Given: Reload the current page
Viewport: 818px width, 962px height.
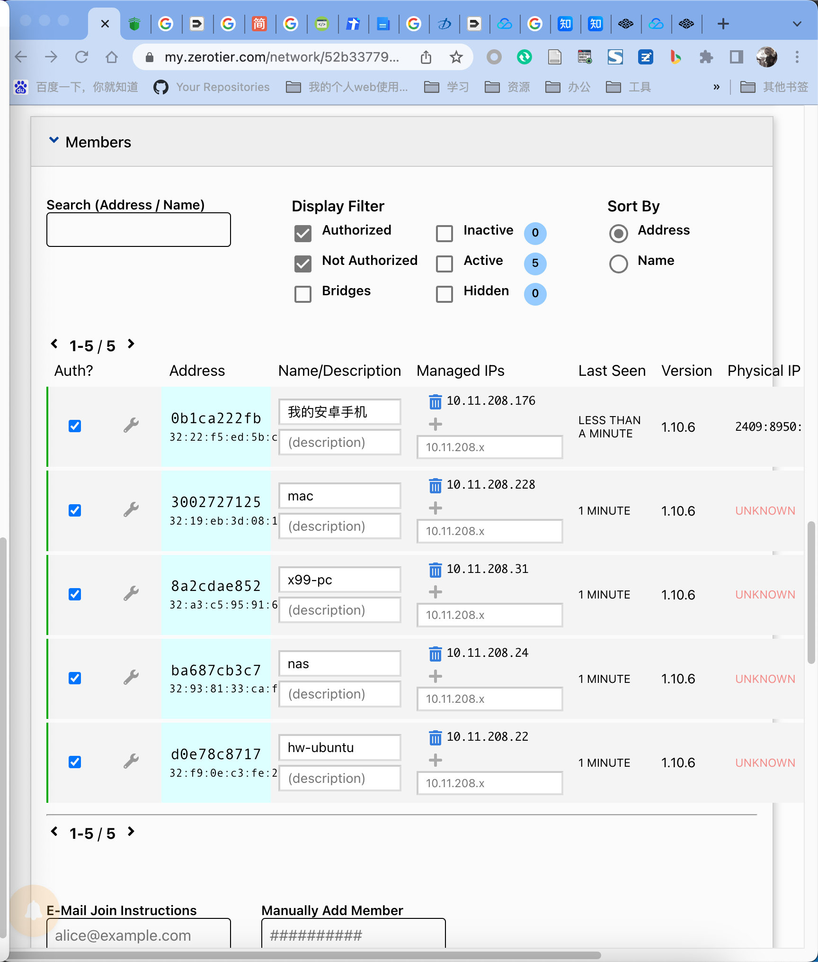Looking at the screenshot, I should pos(81,56).
